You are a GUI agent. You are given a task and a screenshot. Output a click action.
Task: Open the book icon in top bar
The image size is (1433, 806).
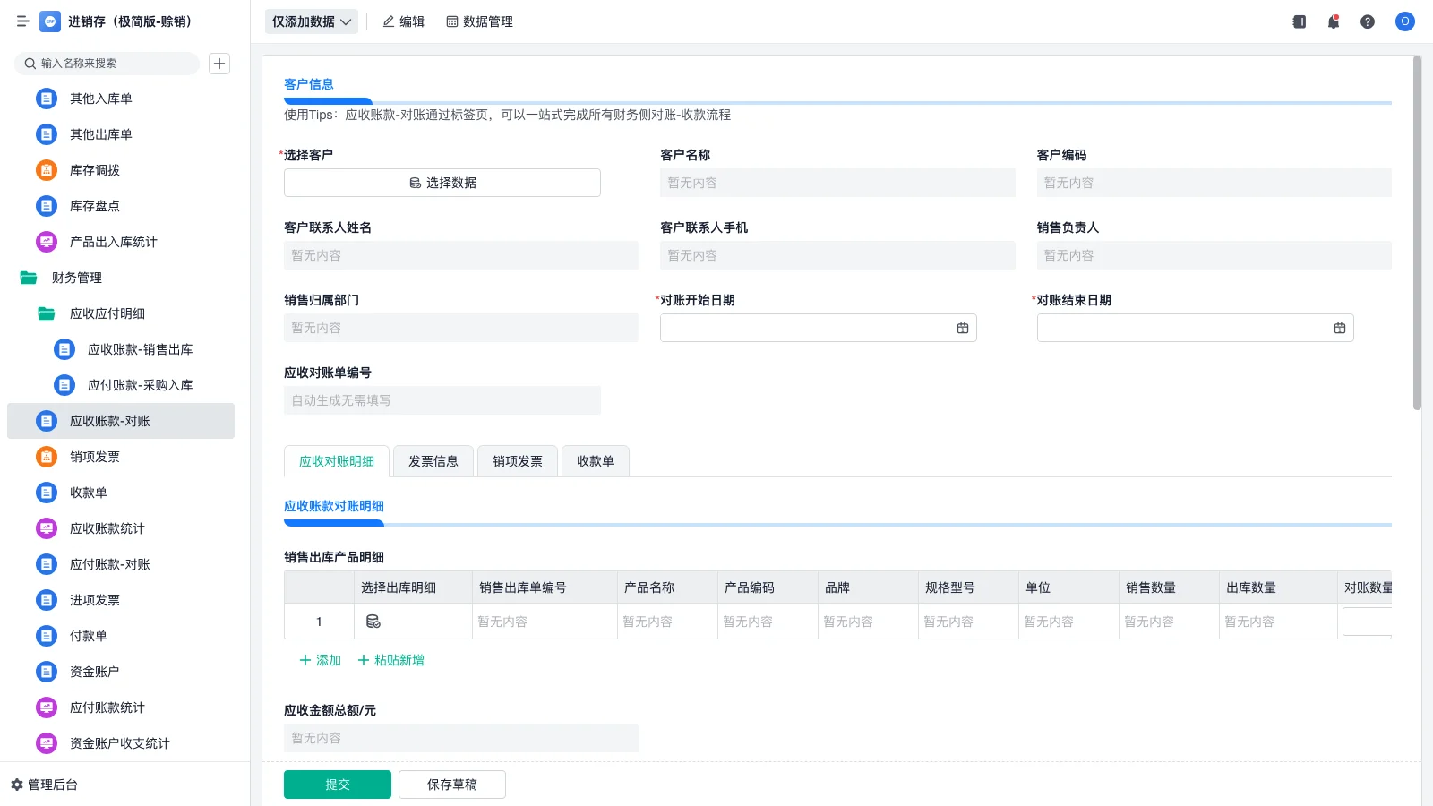click(x=1300, y=21)
